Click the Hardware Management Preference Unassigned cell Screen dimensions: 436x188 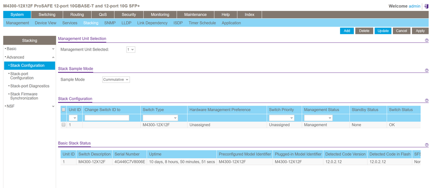pos(227,125)
